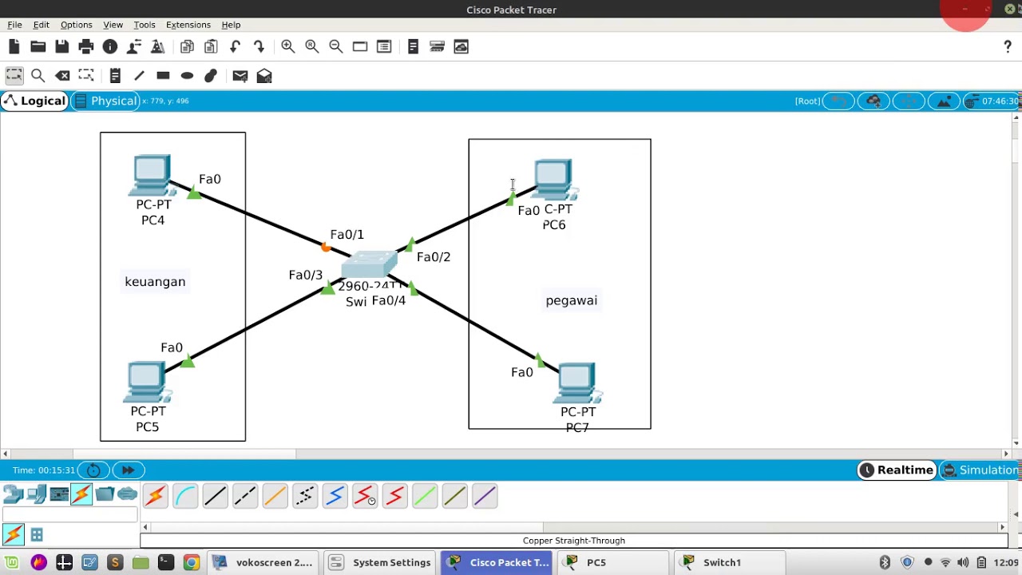Choose Copper Straight-Through cable
Screen dimensions: 1022x575
pos(215,496)
